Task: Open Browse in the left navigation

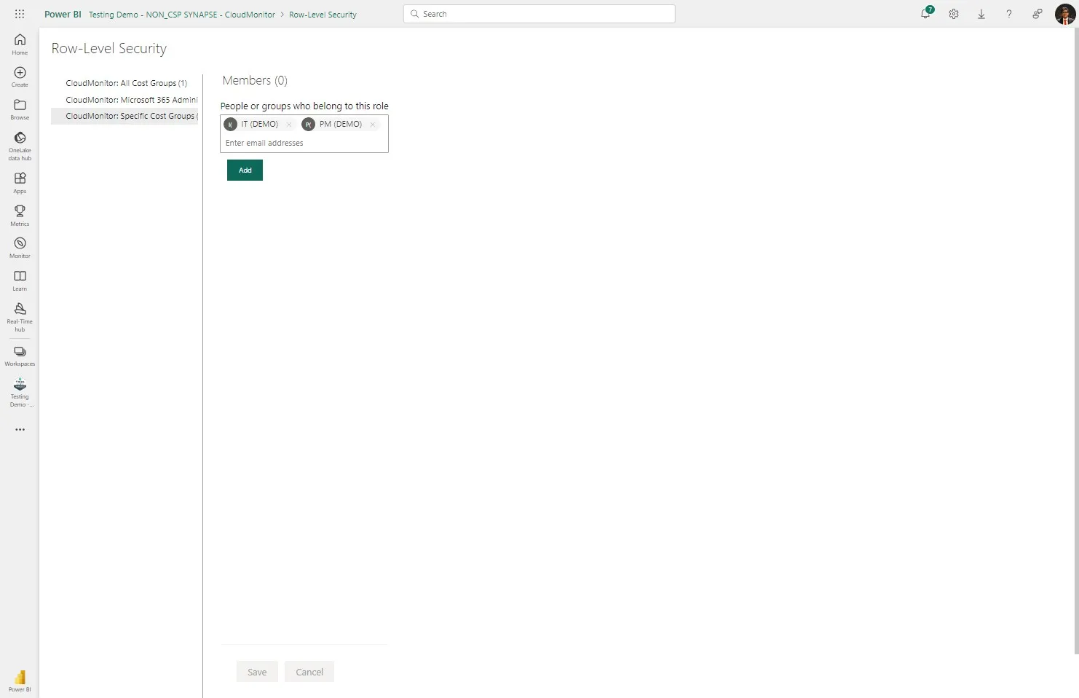Action: point(20,109)
